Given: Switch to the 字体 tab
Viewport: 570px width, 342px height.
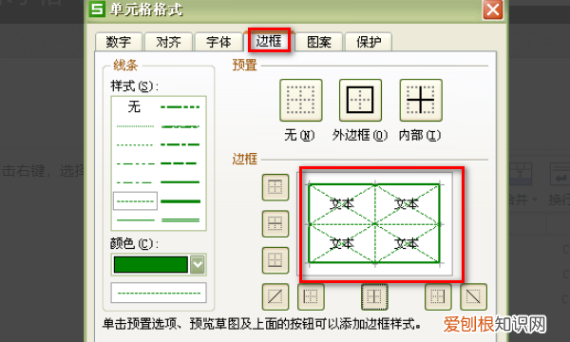Looking at the screenshot, I should tap(218, 42).
